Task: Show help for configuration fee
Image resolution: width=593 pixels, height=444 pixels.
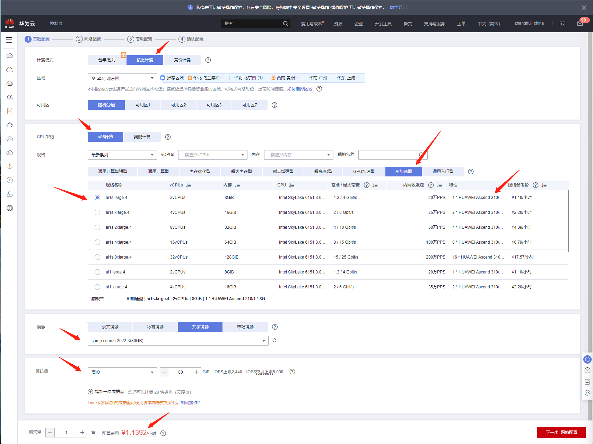Action: click(163, 433)
